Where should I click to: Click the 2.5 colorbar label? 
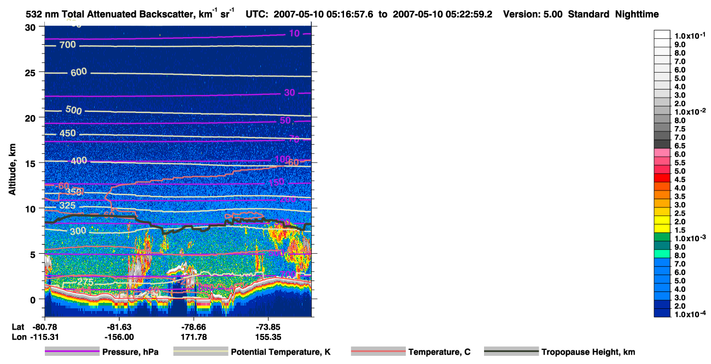coord(680,213)
